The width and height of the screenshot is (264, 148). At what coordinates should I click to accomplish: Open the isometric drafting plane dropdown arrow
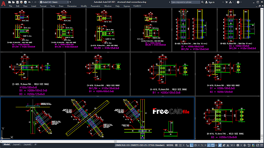(205, 145)
